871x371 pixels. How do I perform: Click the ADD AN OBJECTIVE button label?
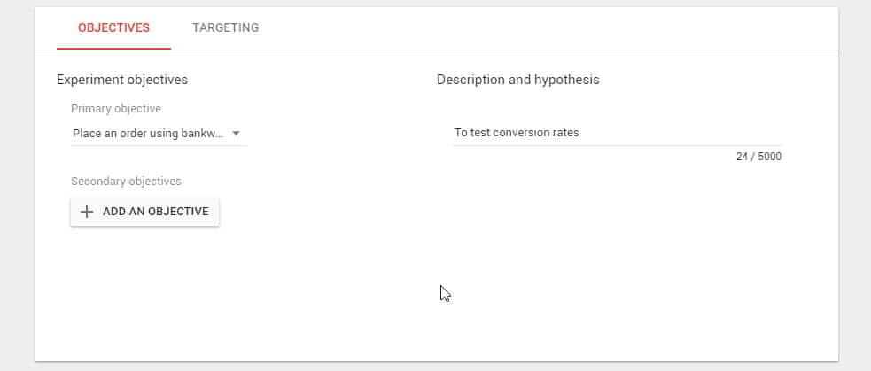pos(156,212)
